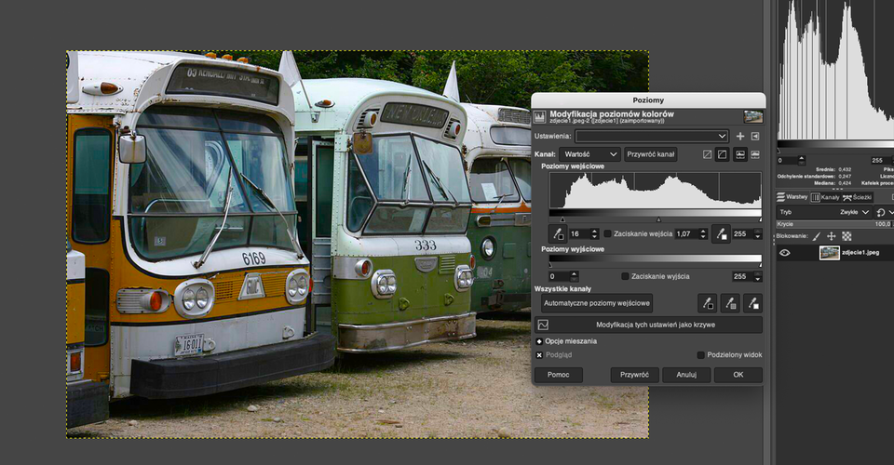Screen dimensions: 894x465
Task: Adjust low output level 0 stepper
Action: pos(575,276)
